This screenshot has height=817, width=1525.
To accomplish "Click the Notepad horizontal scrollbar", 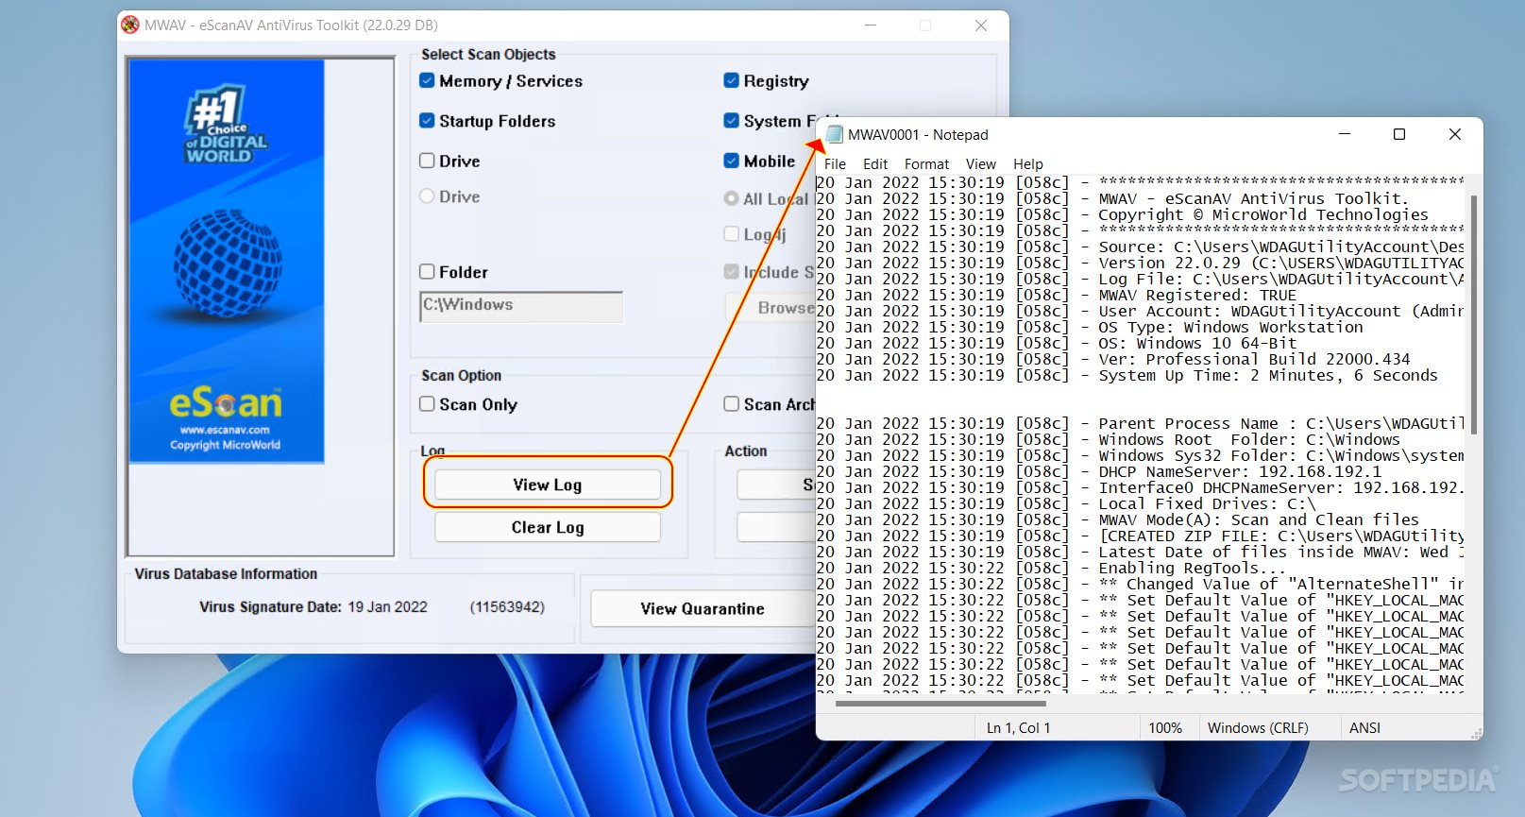I will click(941, 703).
